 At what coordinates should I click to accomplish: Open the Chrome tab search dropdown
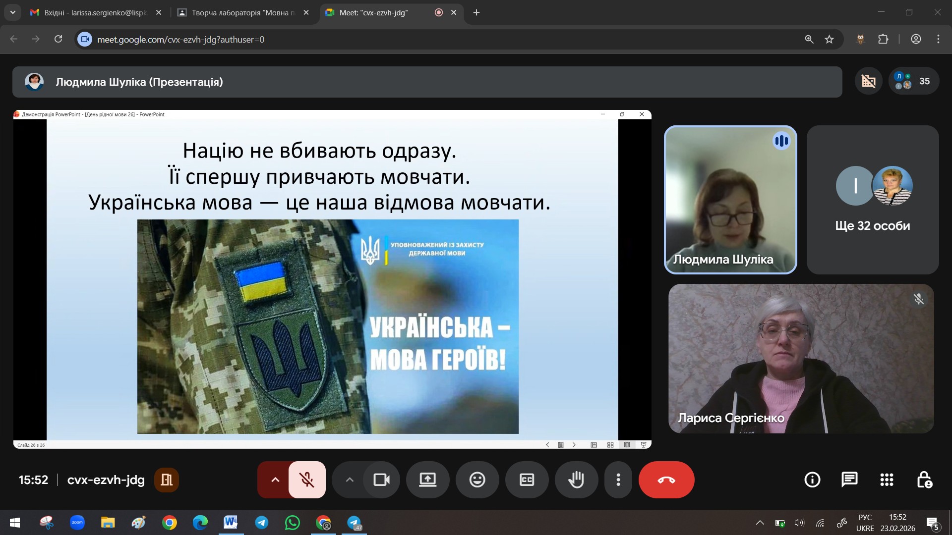coord(12,12)
